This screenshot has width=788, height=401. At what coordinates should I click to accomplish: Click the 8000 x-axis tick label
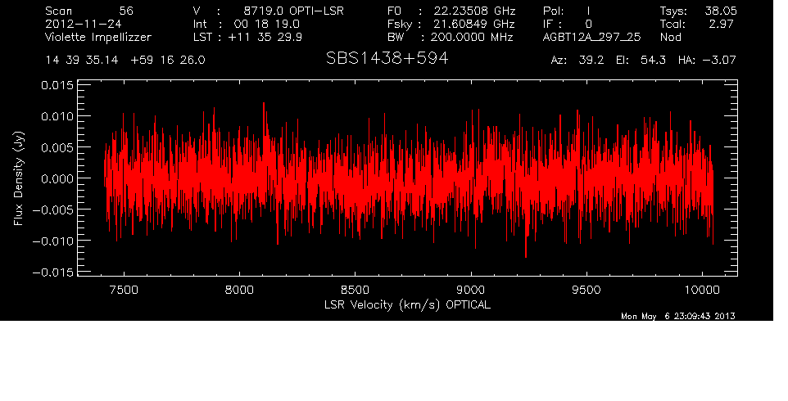239,290
